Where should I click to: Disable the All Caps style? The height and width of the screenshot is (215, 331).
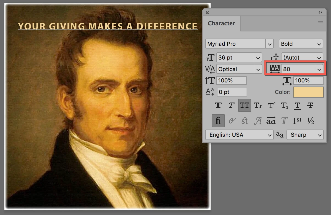(245, 106)
